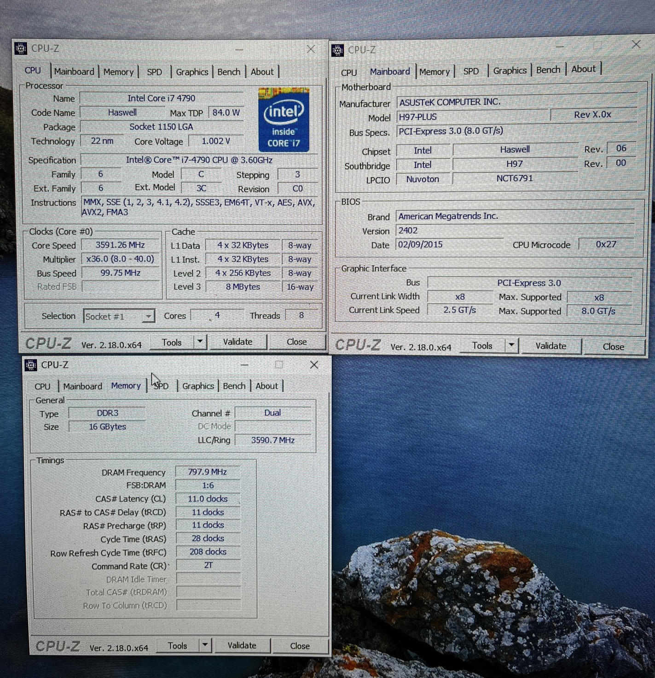This screenshot has width=655, height=678.
Task: Open Mainboard tab in the CPU window
Action: click(74, 72)
